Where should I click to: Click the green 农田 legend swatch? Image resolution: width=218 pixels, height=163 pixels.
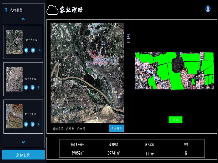(175, 120)
